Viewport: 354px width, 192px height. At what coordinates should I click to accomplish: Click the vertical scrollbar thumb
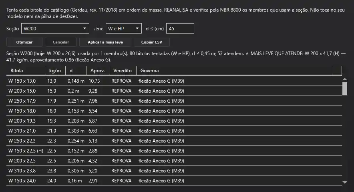[x=344, y=89]
